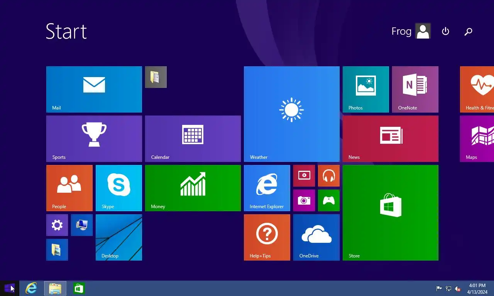Screen dimensions: 494x296
Task: Launch the Internet Explorer tile
Action: pyautogui.click(x=267, y=188)
